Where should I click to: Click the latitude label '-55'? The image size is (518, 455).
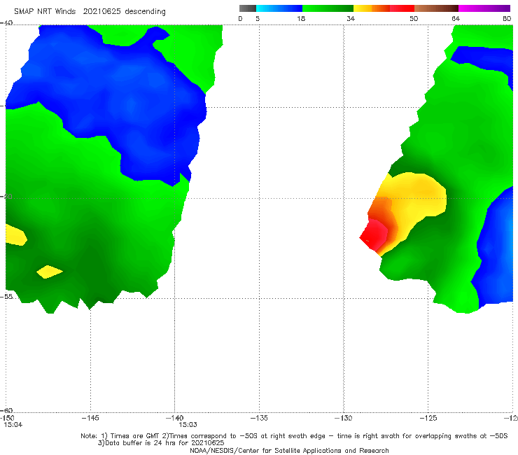tap(6, 296)
